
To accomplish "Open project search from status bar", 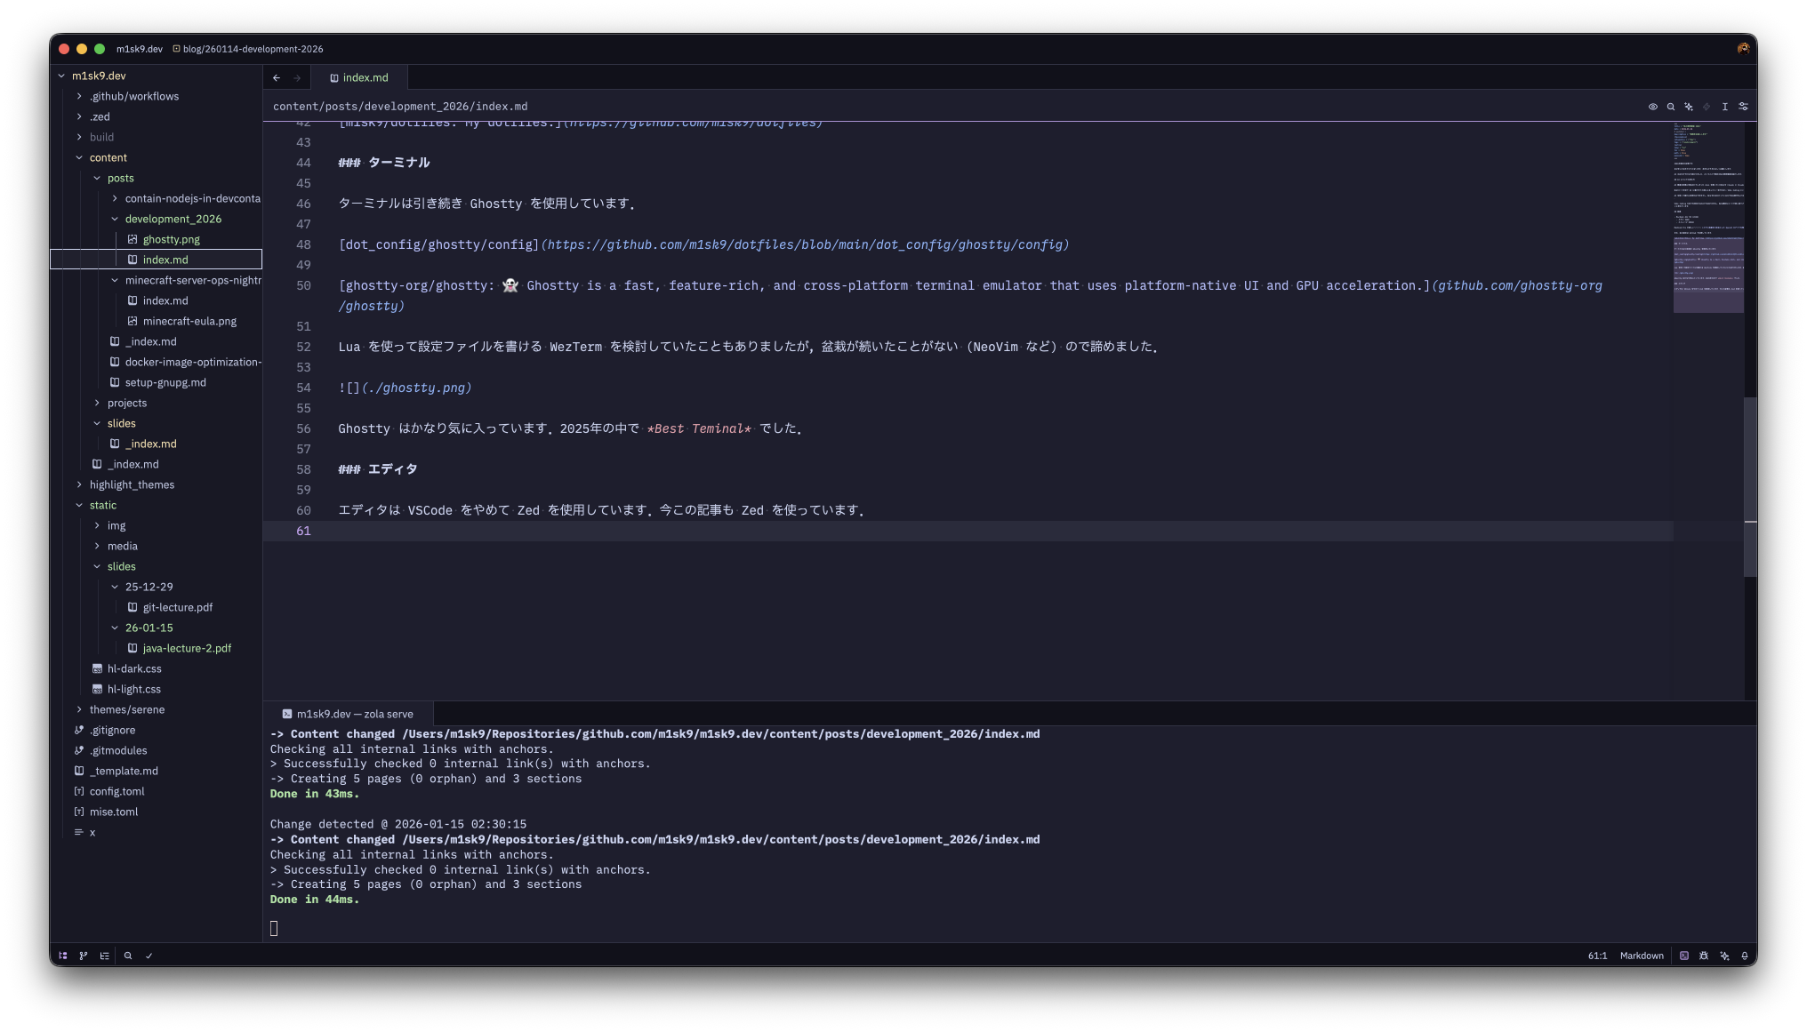I will coord(128,956).
